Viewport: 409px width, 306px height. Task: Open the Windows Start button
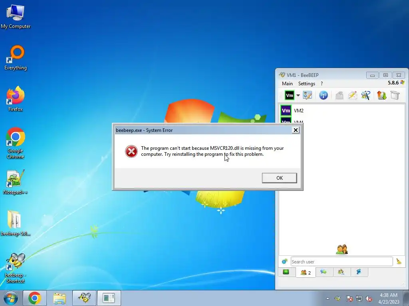[x=11, y=298]
